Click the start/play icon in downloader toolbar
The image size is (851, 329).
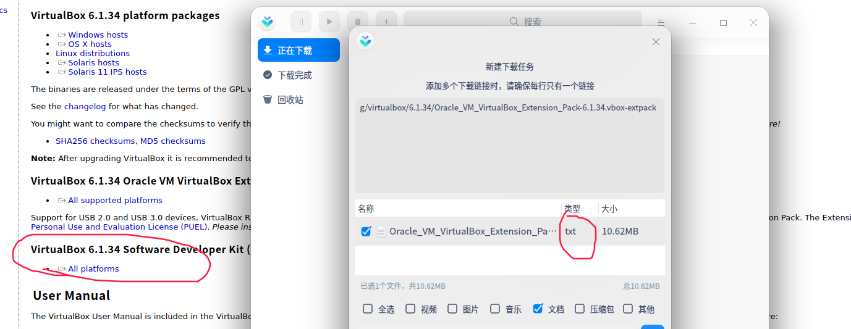point(329,22)
